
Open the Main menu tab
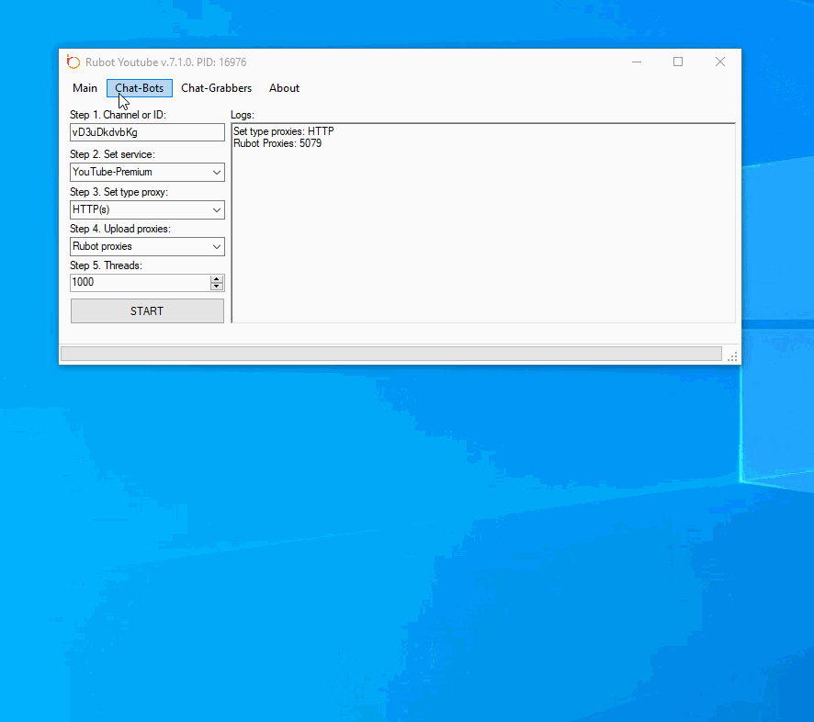pyautogui.click(x=85, y=88)
